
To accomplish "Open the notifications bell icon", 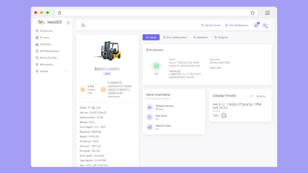I will pyautogui.click(x=256, y=25).
